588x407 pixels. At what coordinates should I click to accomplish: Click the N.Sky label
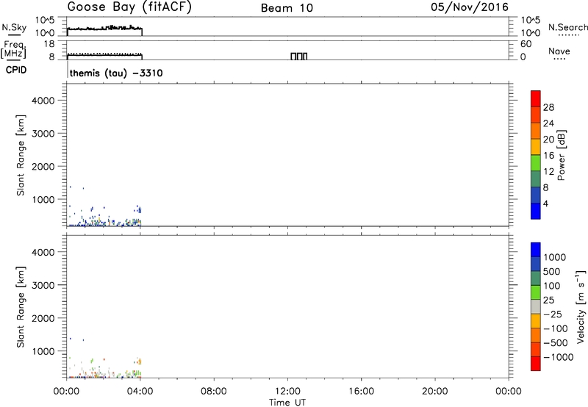click(14, 27)
